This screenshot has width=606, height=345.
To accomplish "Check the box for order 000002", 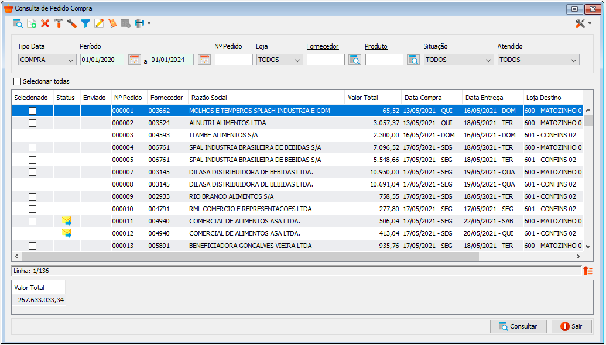I will point(32,123).
